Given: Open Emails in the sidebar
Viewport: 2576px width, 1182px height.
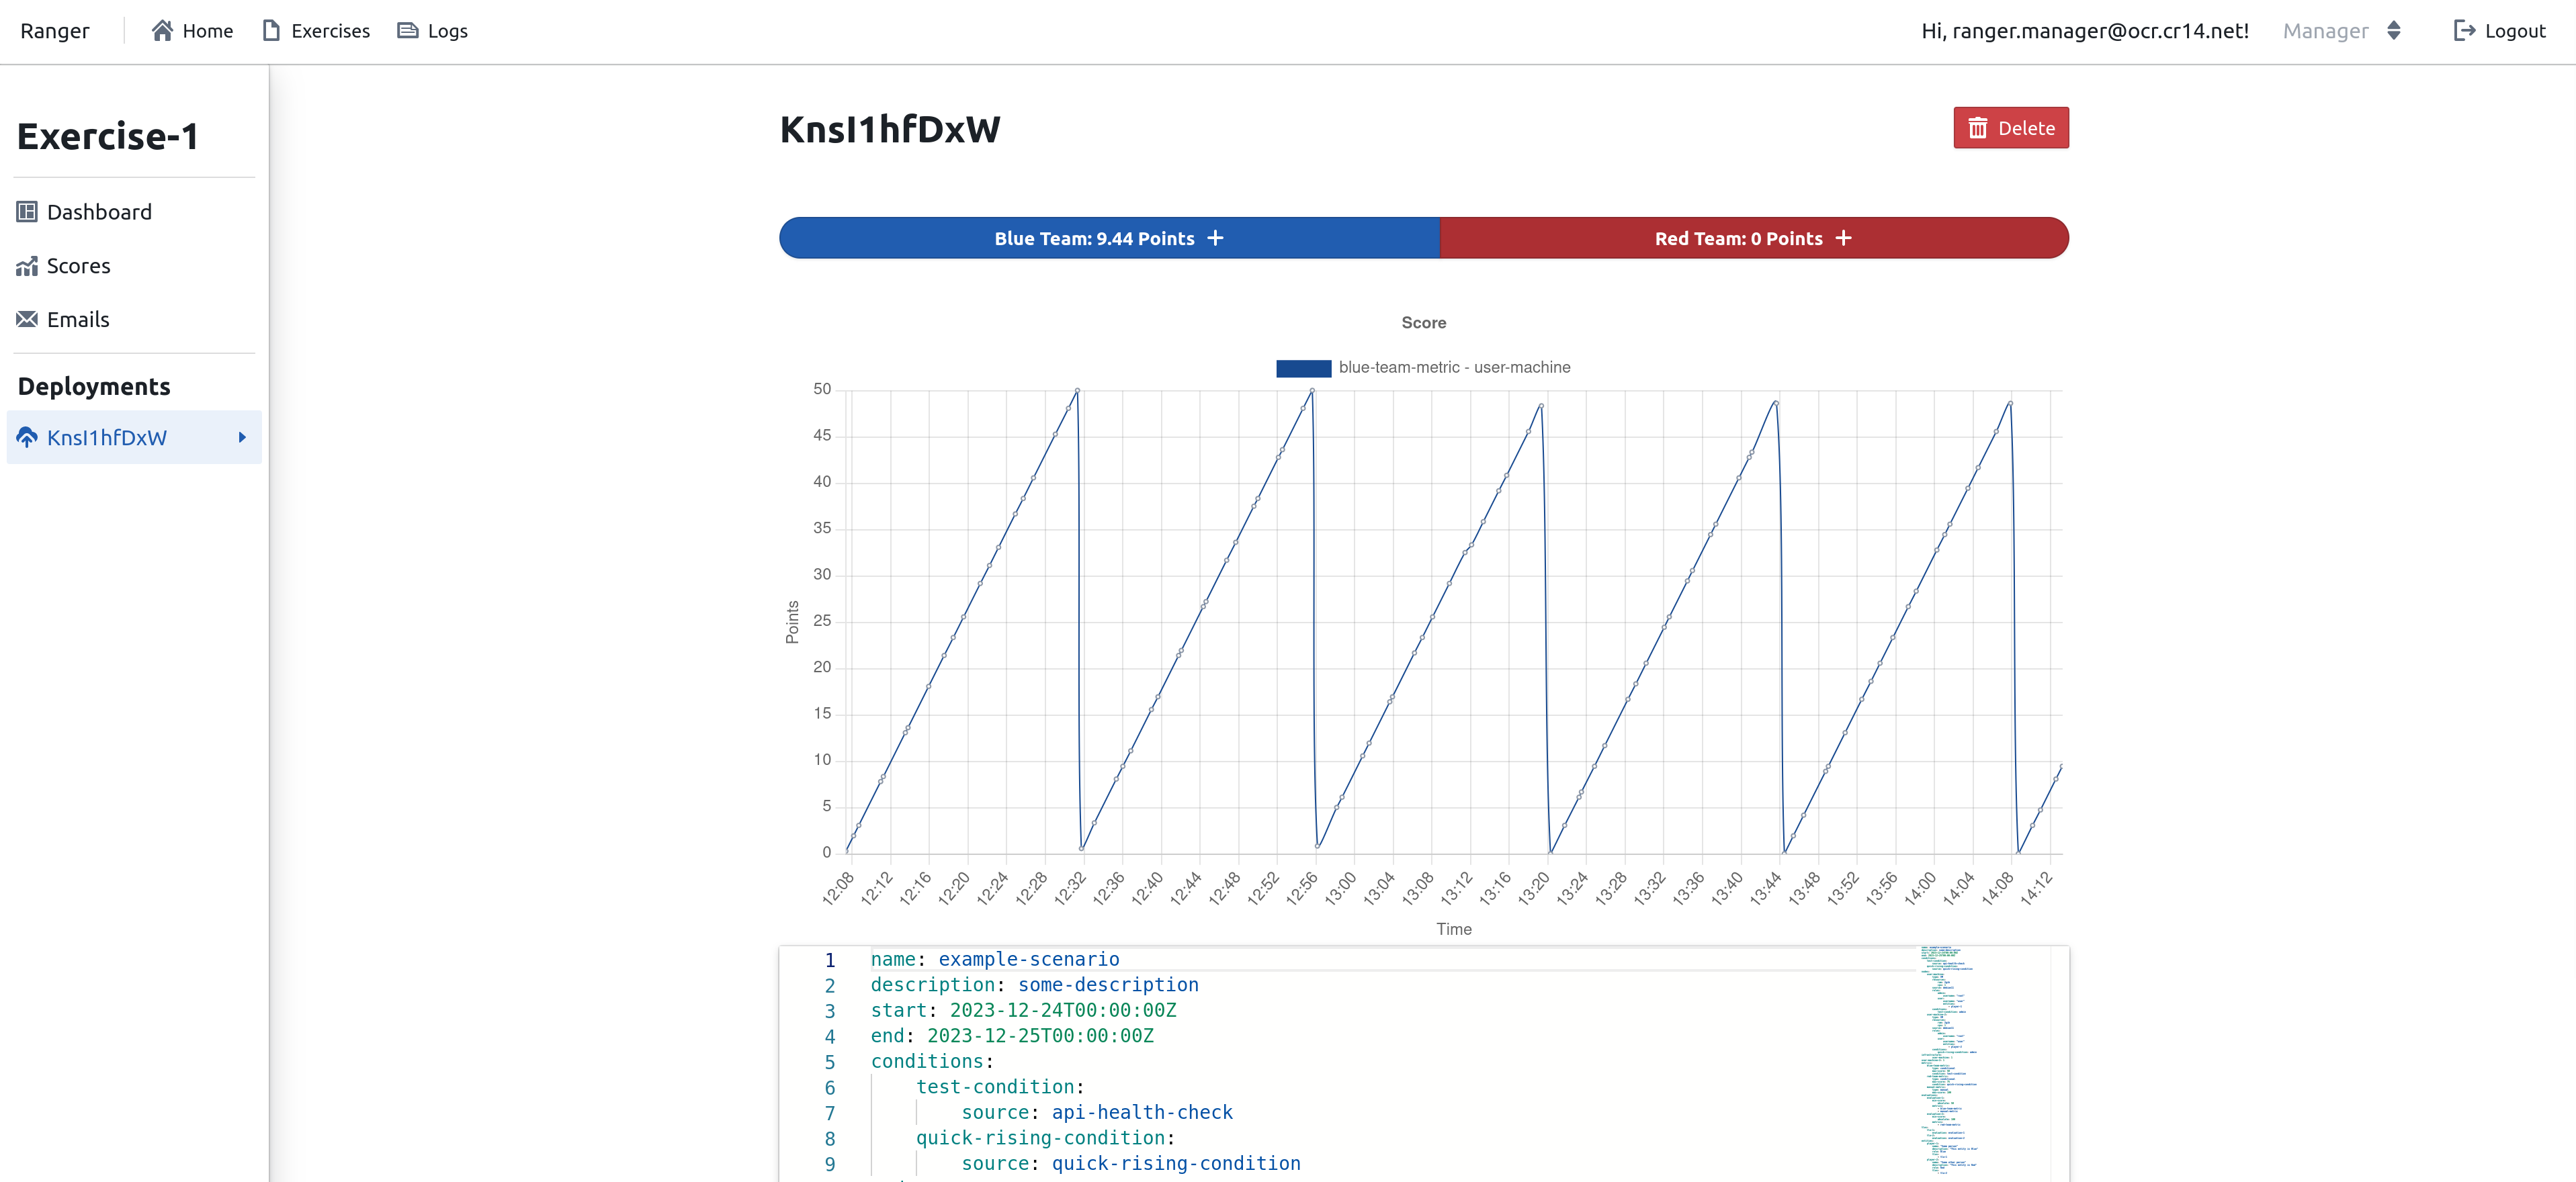Looking at the screenshot, I should pyautogui.click(x=78, y=320).
